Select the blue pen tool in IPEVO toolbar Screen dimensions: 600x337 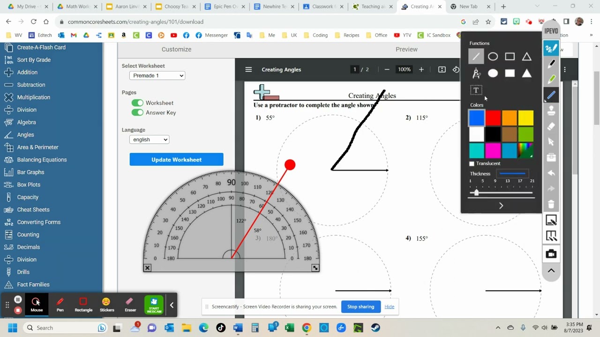[x=551, y=95]
